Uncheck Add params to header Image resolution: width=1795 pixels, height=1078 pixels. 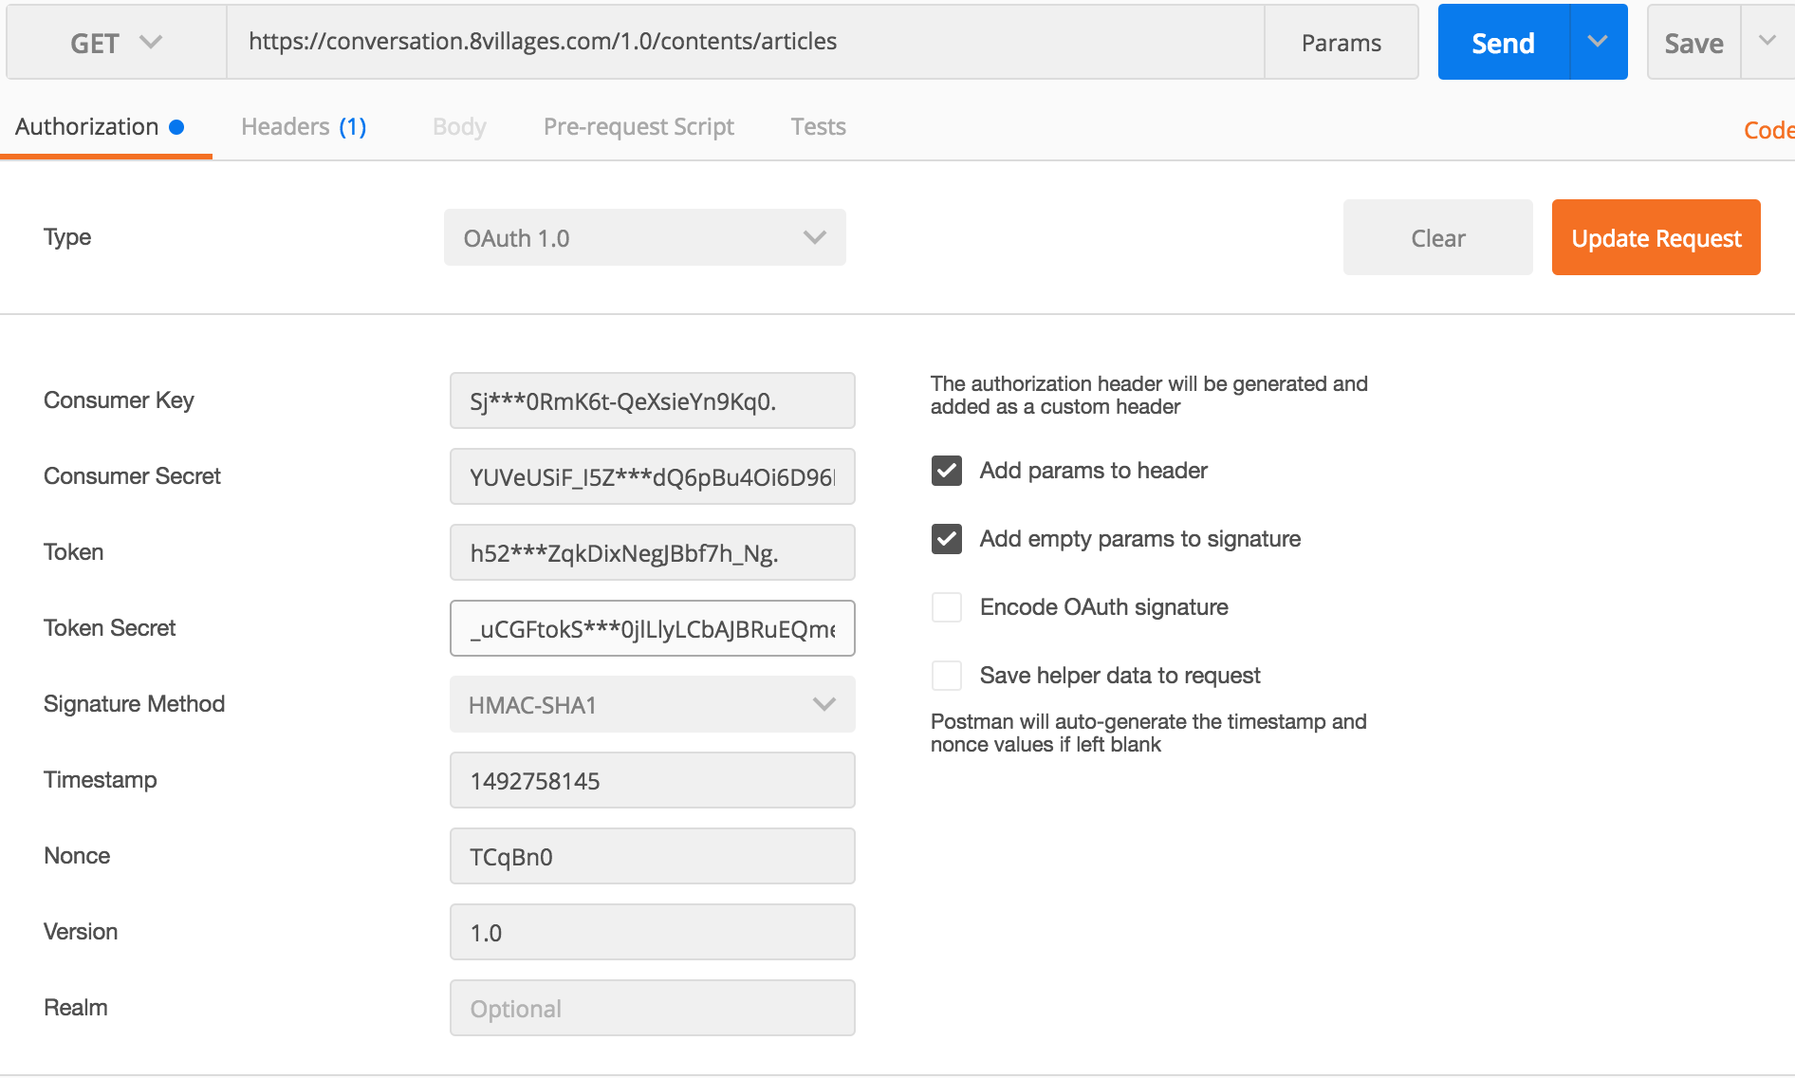point(947,471)
